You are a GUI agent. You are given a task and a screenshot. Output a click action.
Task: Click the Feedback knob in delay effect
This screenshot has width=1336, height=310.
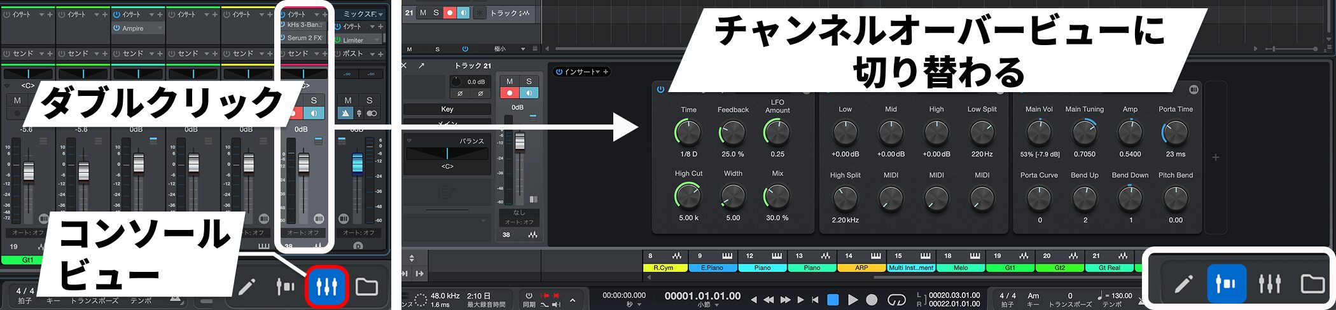(x=733, y=133)
